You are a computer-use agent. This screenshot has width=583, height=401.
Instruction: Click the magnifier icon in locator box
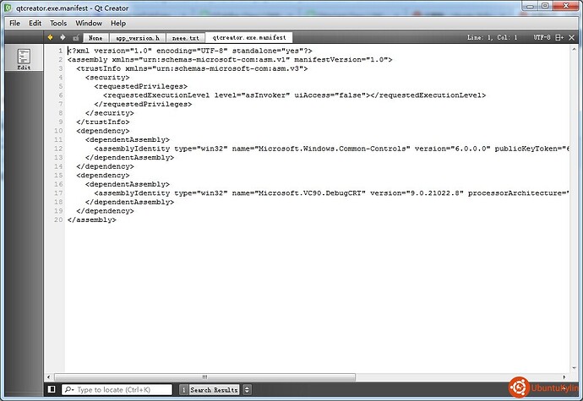coord(68,389)
